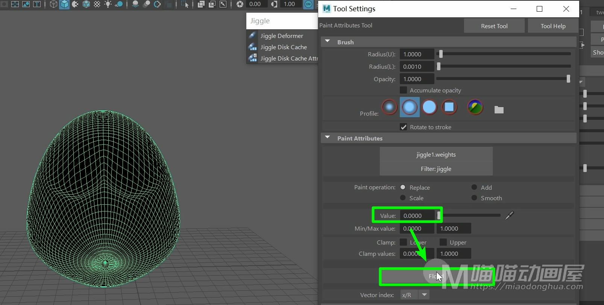Uncheck Rotate to stroke
Screen dimensions: 604x305
[x=403, y=127]
